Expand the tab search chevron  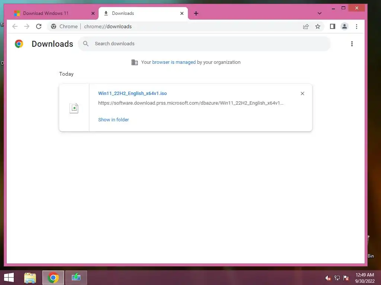320,13
